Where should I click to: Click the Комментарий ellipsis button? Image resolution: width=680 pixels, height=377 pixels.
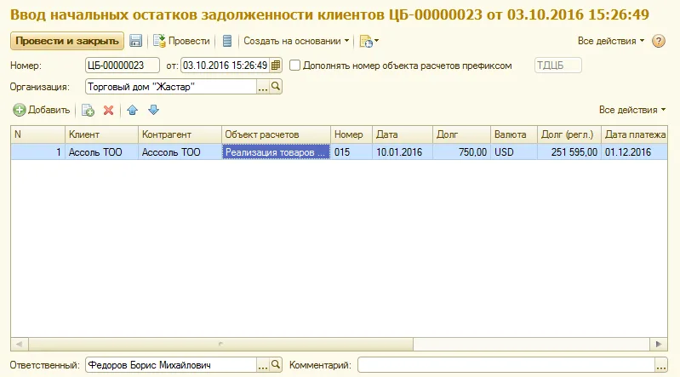tap(661, 365)
